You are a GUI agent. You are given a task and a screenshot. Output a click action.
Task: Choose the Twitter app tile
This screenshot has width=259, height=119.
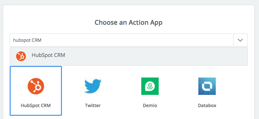[x=93, y=91]
